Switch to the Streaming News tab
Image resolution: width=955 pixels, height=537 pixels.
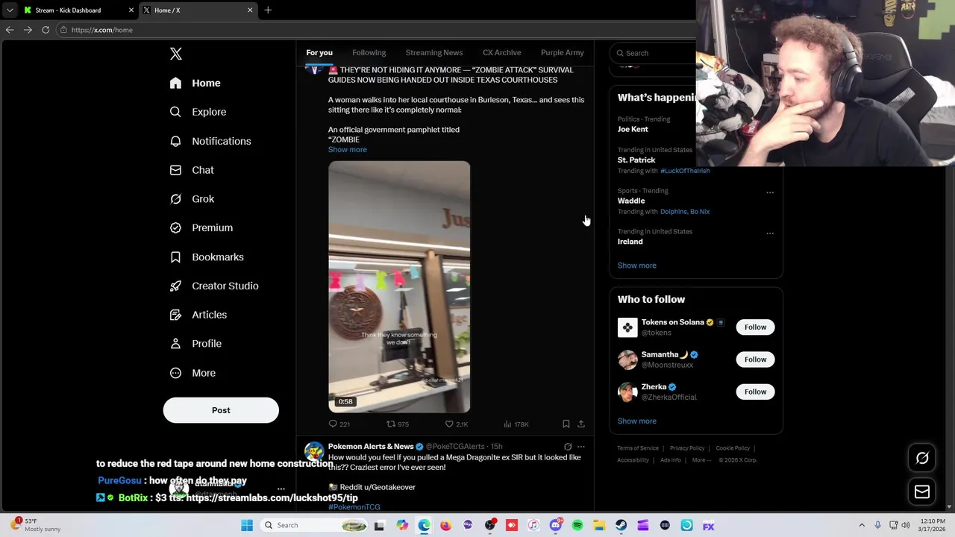(434, 53)
